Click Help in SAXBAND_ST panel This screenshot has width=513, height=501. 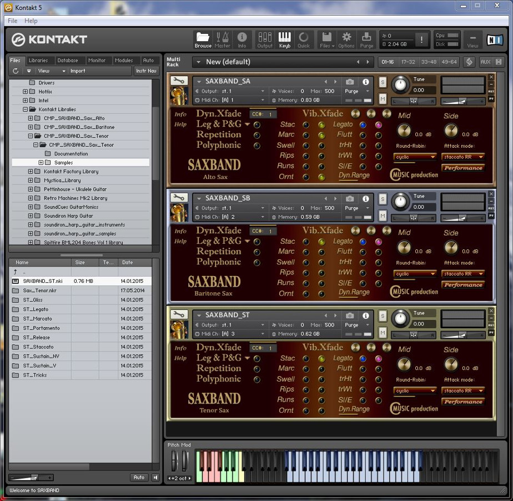tap(180, 358)
